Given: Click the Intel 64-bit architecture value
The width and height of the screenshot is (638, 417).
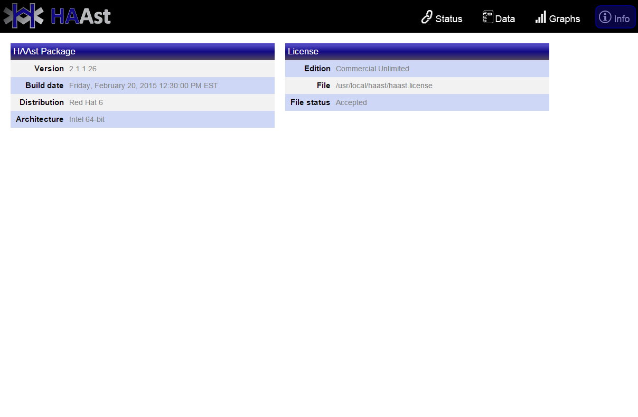Looking at the screenshot, I should (87, 119).
